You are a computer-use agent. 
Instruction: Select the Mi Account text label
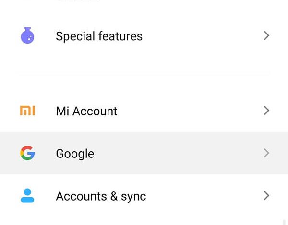[x=86, y=111]
